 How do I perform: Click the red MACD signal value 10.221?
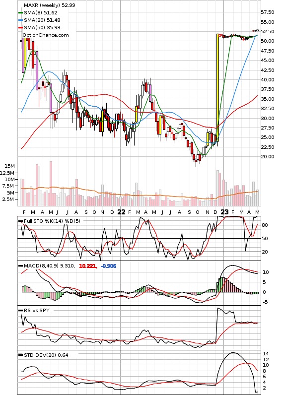pyautogui.click(x=87, y=266)
